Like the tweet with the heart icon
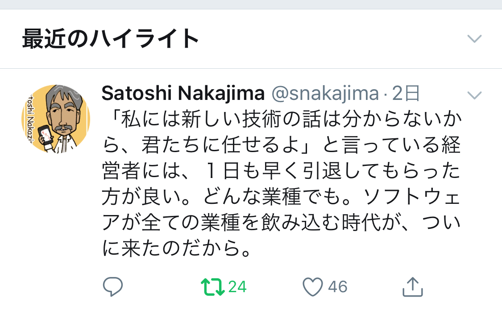Image resolution: width=502 pixels, height=310 pixels. tap(312, 287)
